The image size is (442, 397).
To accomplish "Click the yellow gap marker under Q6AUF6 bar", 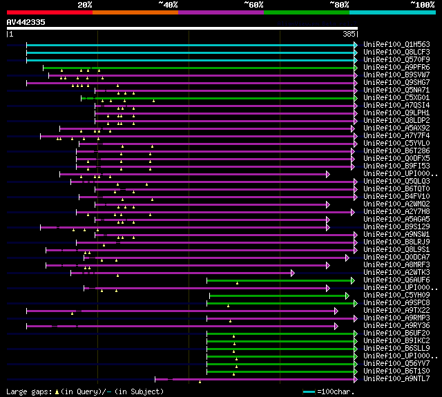I will [x=237, y=283].
